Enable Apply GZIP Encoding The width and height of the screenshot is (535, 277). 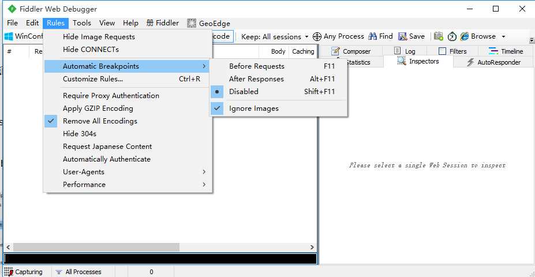[126, 108]
